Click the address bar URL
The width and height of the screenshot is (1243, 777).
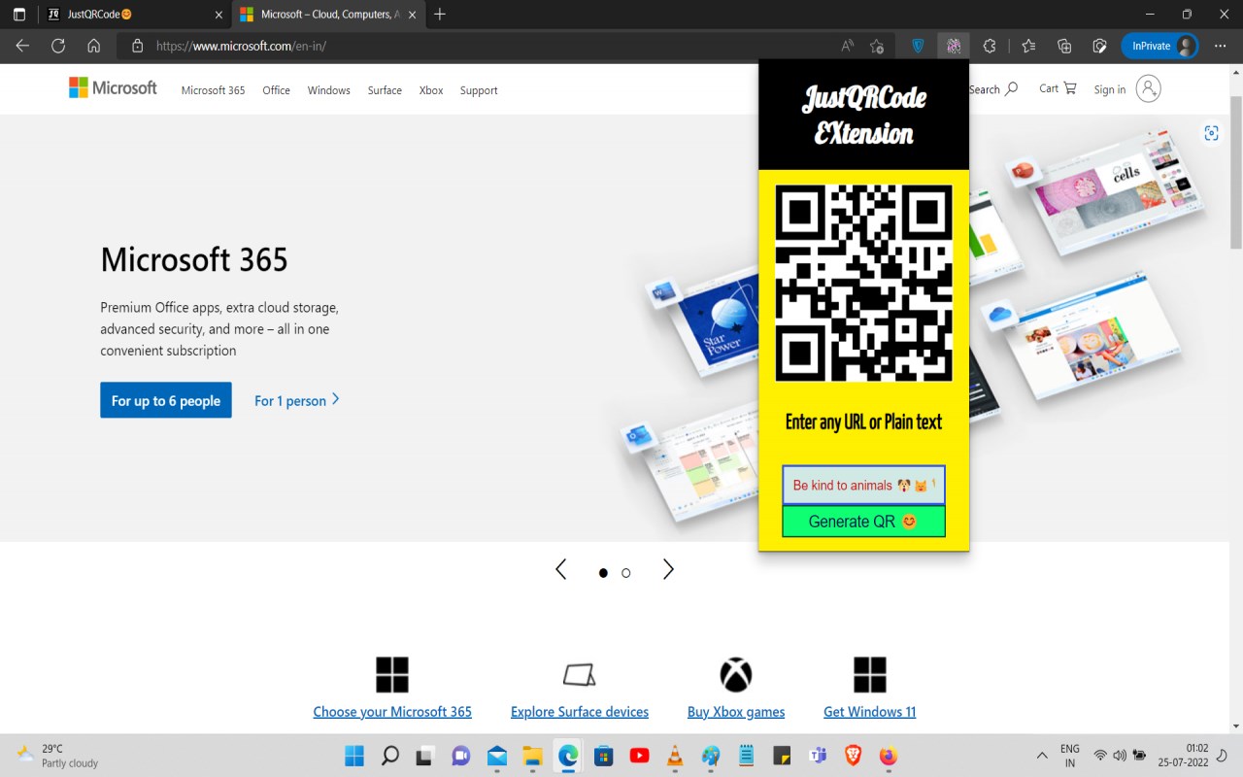pos(241,46)
